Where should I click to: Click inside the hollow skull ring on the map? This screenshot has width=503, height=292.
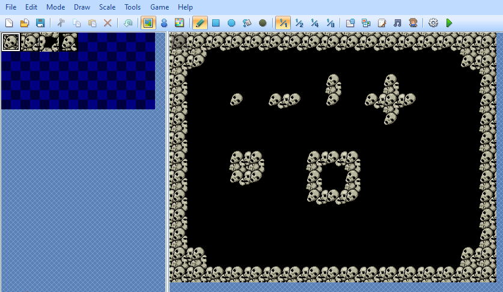(x=334, y=177)
